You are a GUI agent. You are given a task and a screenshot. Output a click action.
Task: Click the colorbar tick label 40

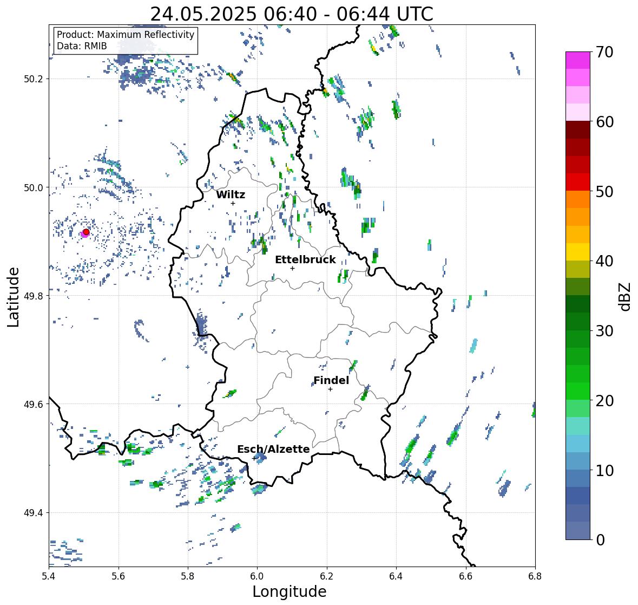click(604, 261)
